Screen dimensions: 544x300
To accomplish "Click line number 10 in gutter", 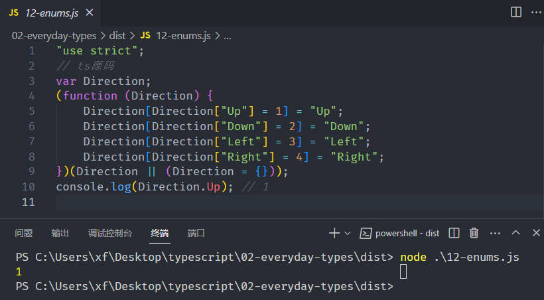I will pos(28,187).
